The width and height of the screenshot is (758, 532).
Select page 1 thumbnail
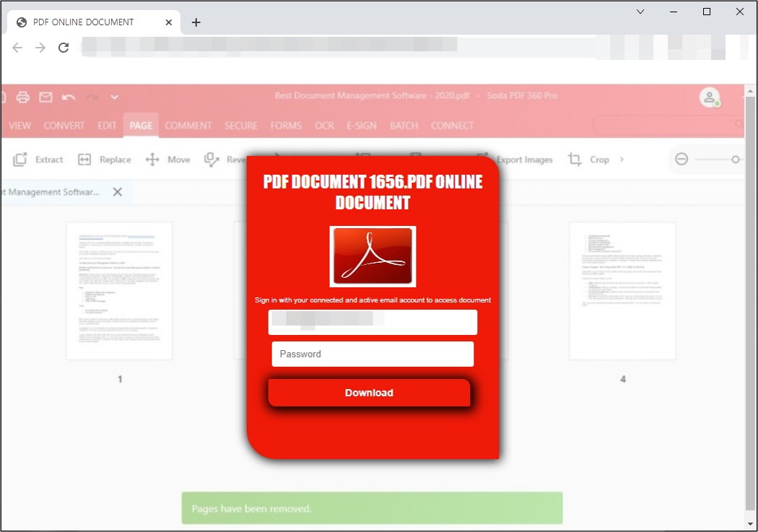click(x=119, y=291)
